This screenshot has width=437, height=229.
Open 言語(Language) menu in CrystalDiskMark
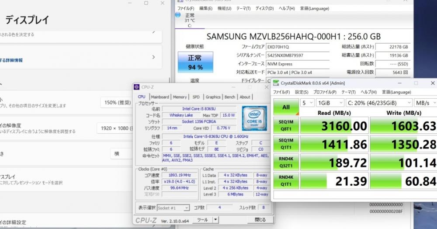point(396,92)
